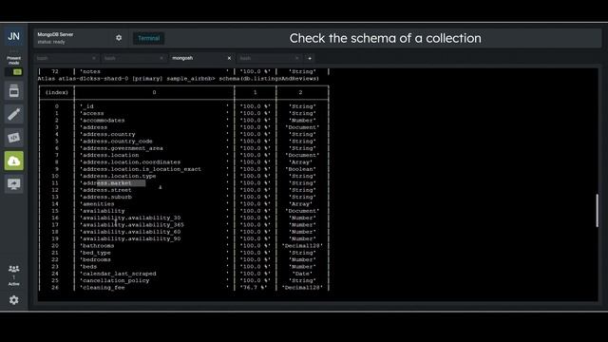Image resolution: width=608 pixels, height=342 pixels.
Task: Click the '(index)' column header
Action: (x=57, y=92)
